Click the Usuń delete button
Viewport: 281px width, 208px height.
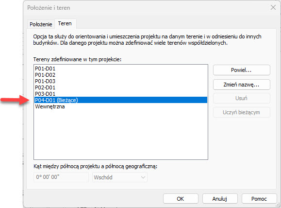(241, 98)
